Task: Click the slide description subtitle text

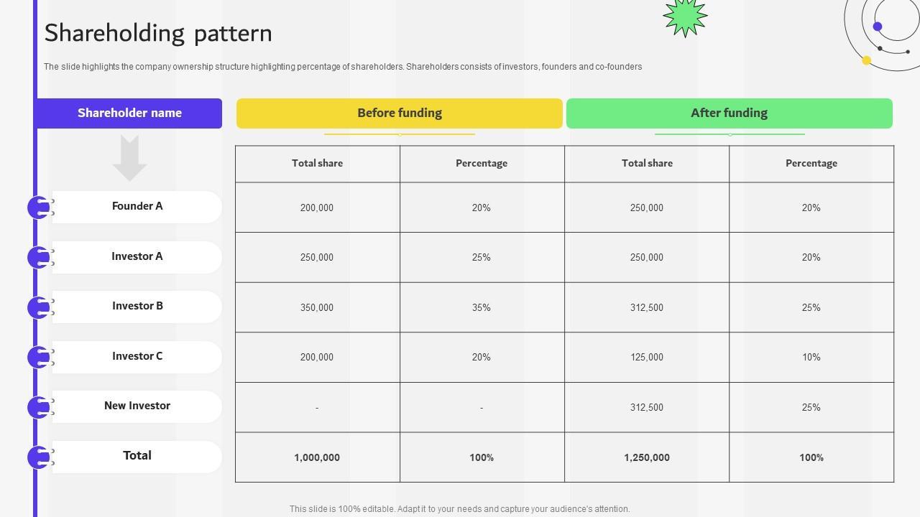Action: tap(343, 67)
